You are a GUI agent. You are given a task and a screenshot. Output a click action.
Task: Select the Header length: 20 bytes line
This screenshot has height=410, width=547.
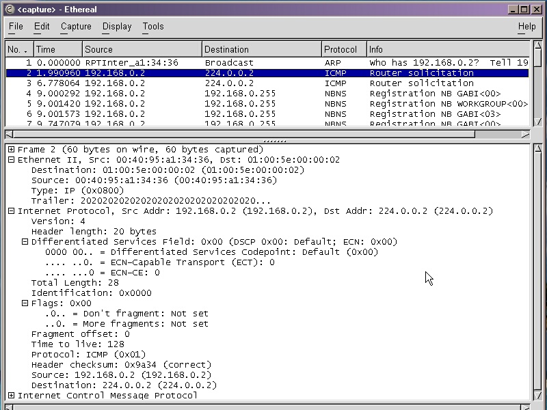coord(94,232)
